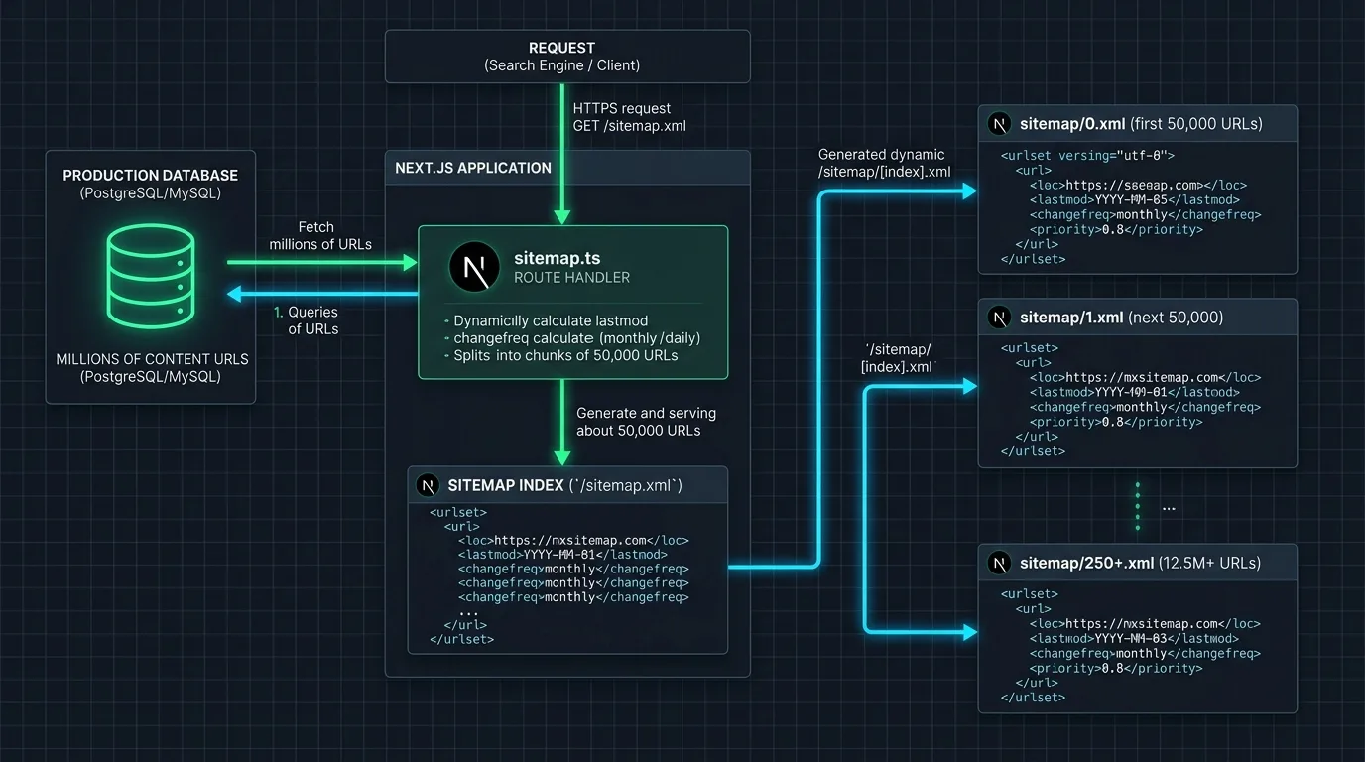Select the "Splits into chunks of 50,000 URLs" bullet
Viewport: 1365px width, 762px height.
click(560, 355)
